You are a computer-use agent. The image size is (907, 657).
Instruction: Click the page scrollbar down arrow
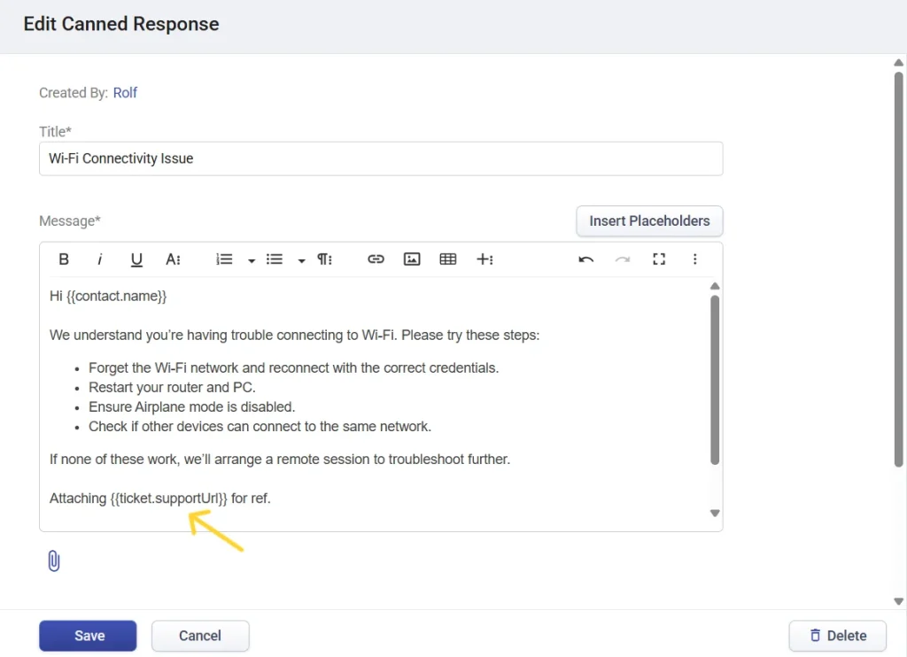(x=898, y=601)
